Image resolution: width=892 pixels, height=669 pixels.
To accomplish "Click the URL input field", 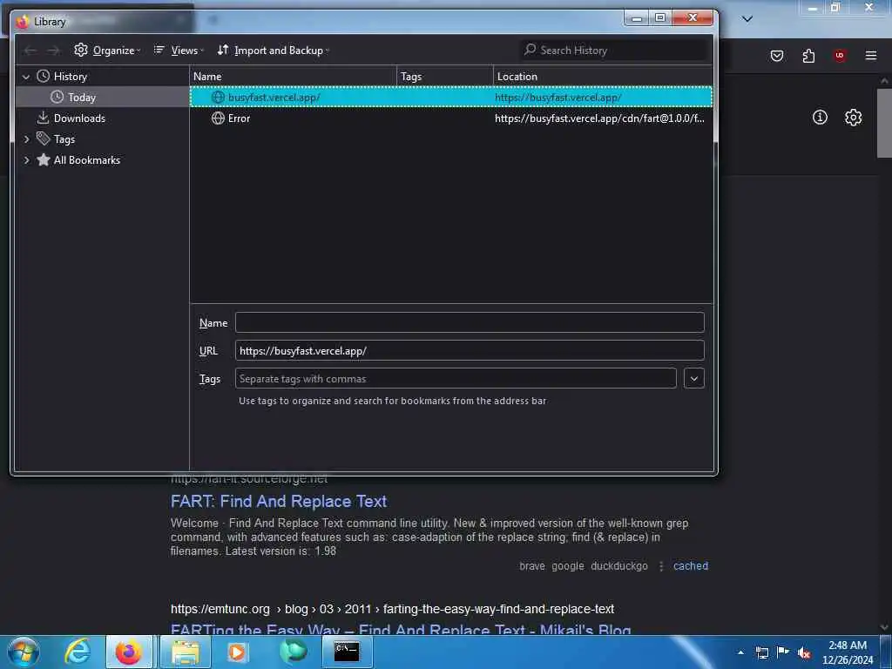I will coord(470,350).
